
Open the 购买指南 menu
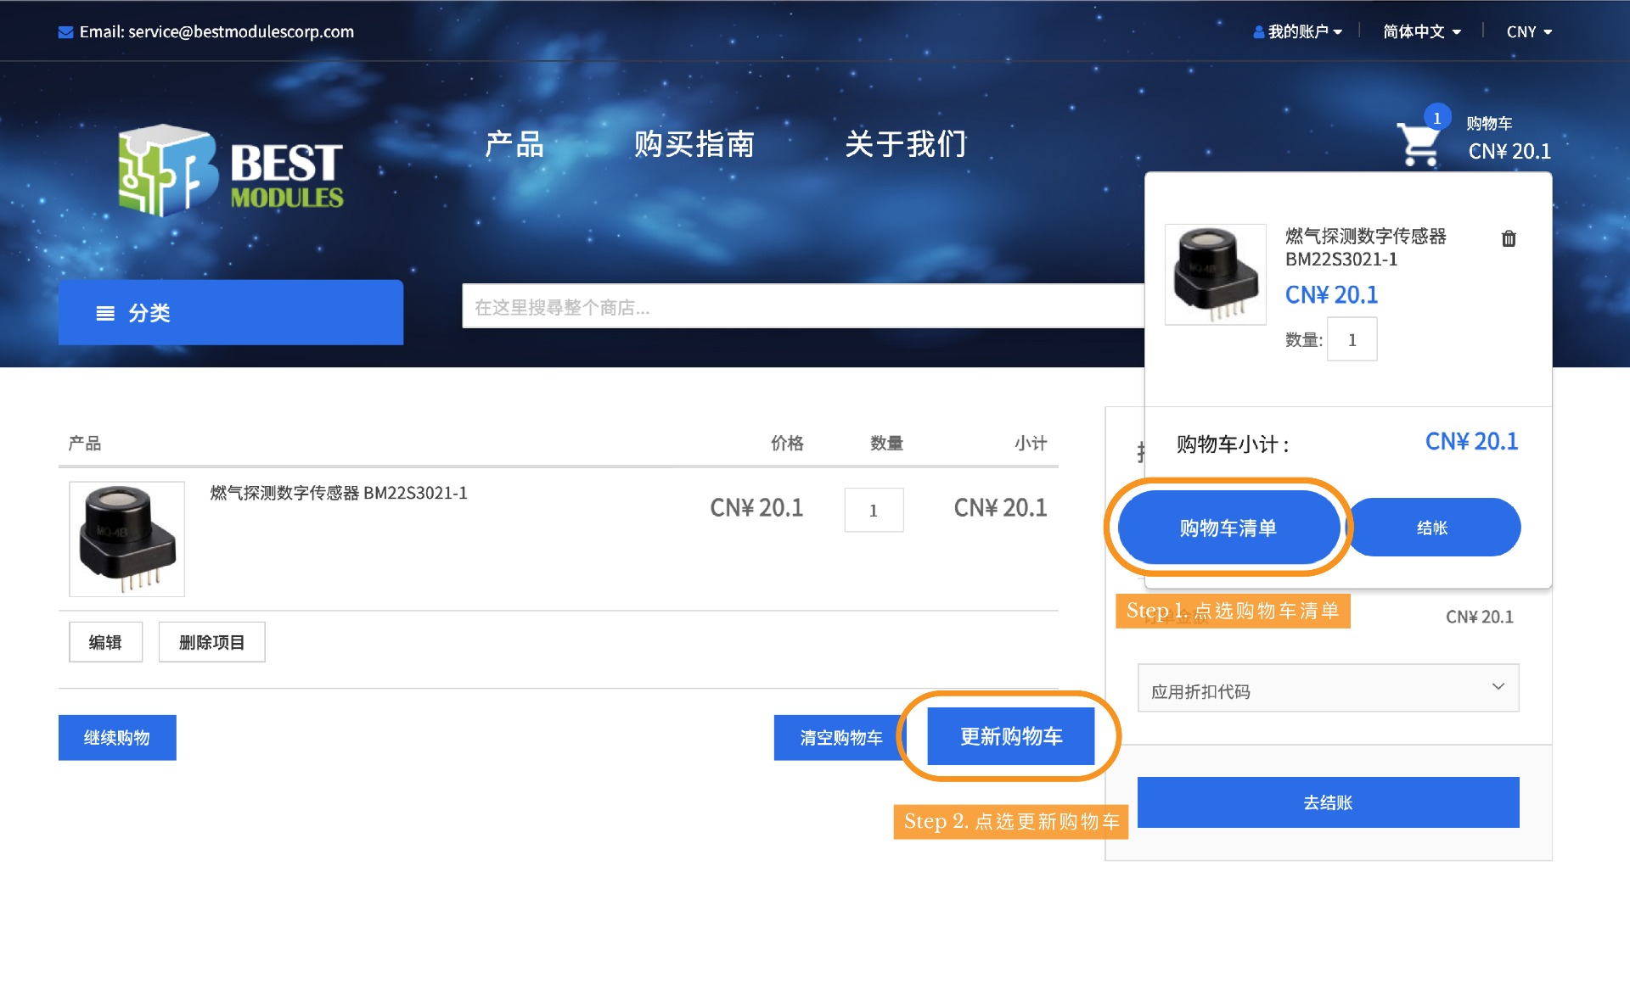[694, 144]
